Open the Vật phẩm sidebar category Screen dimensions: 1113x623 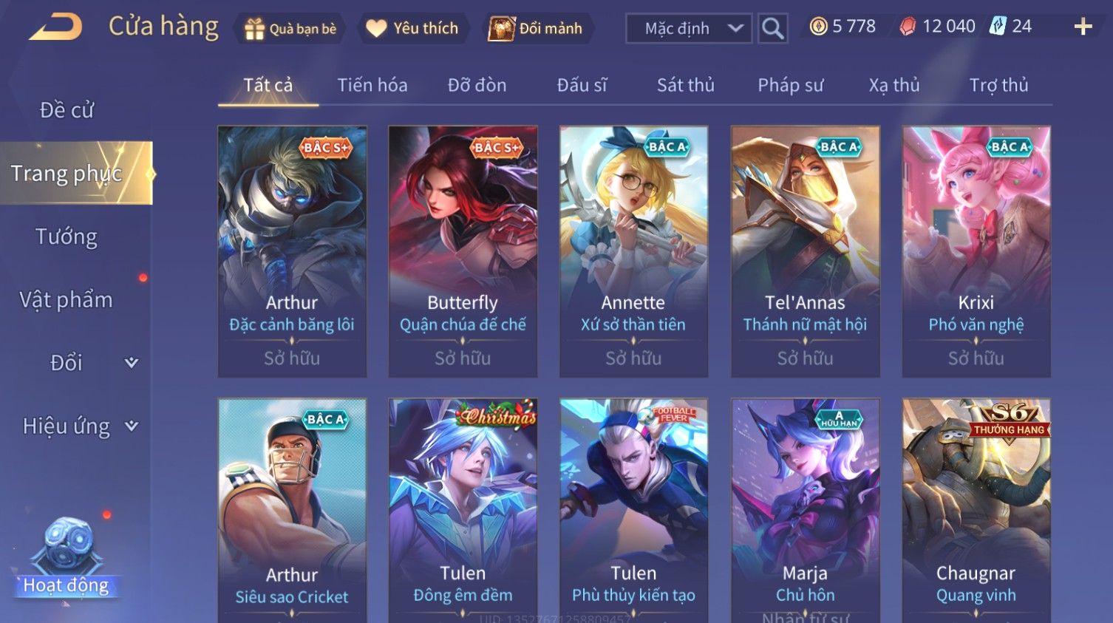(67, 300)
